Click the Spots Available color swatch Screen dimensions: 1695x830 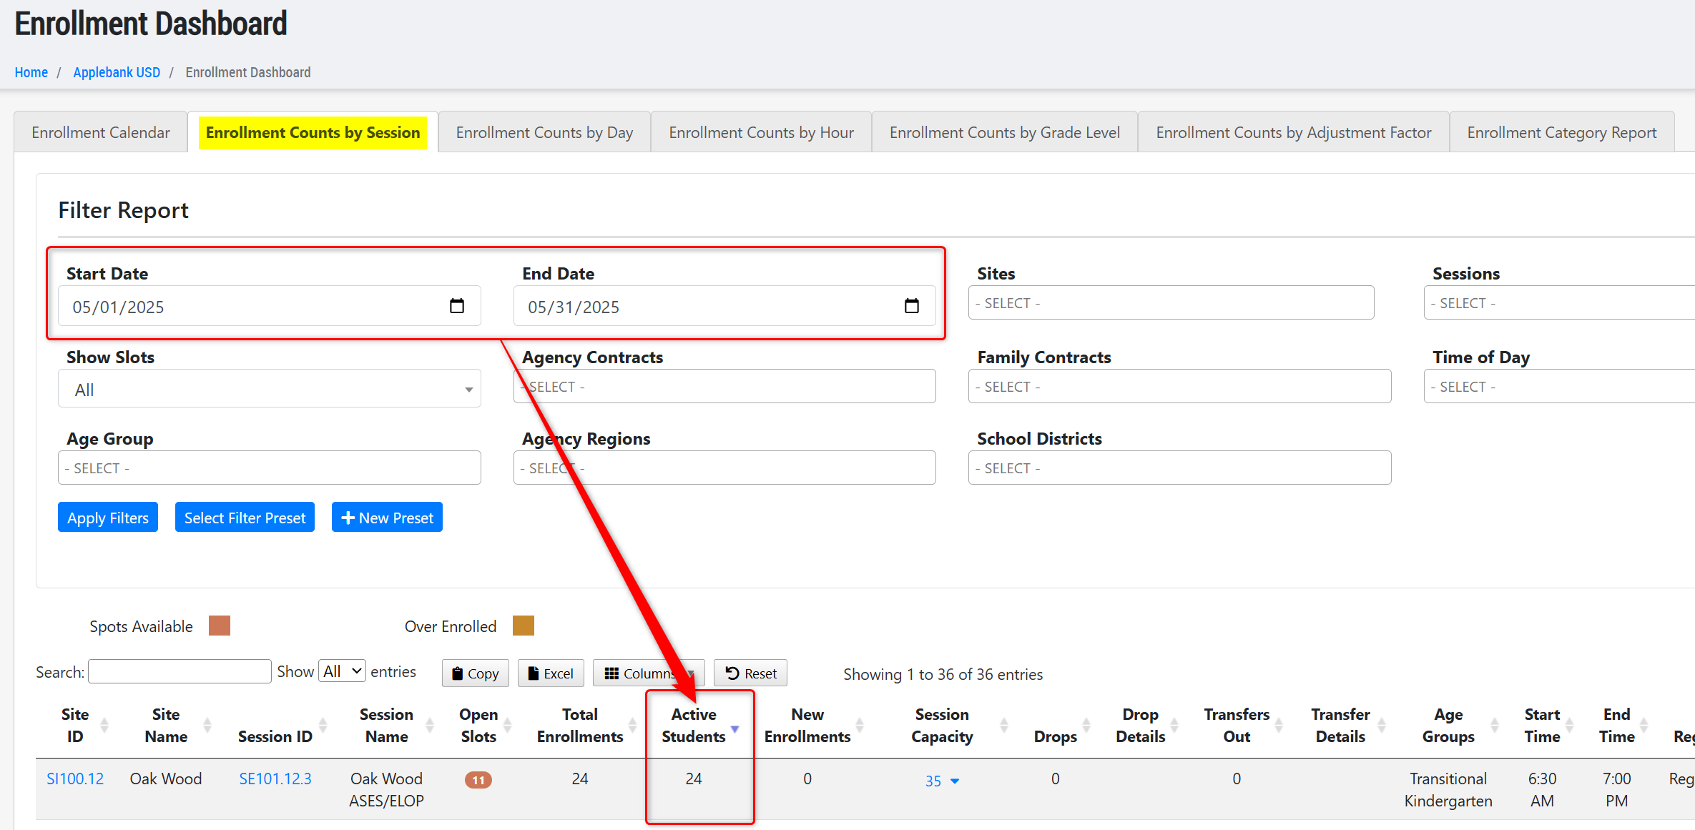tap(220, 626)
